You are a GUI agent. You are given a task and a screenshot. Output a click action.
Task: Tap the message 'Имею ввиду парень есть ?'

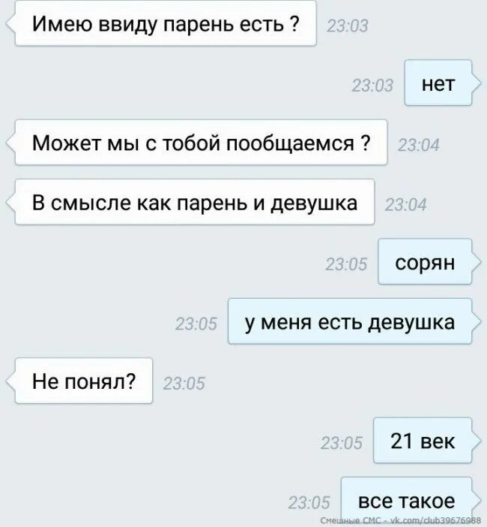tap(166, 23)
